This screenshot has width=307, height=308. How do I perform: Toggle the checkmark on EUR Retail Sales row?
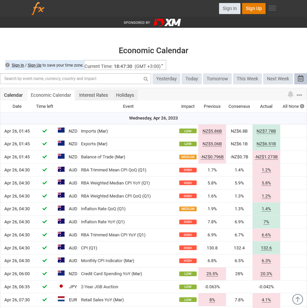(x=44, y=300)
